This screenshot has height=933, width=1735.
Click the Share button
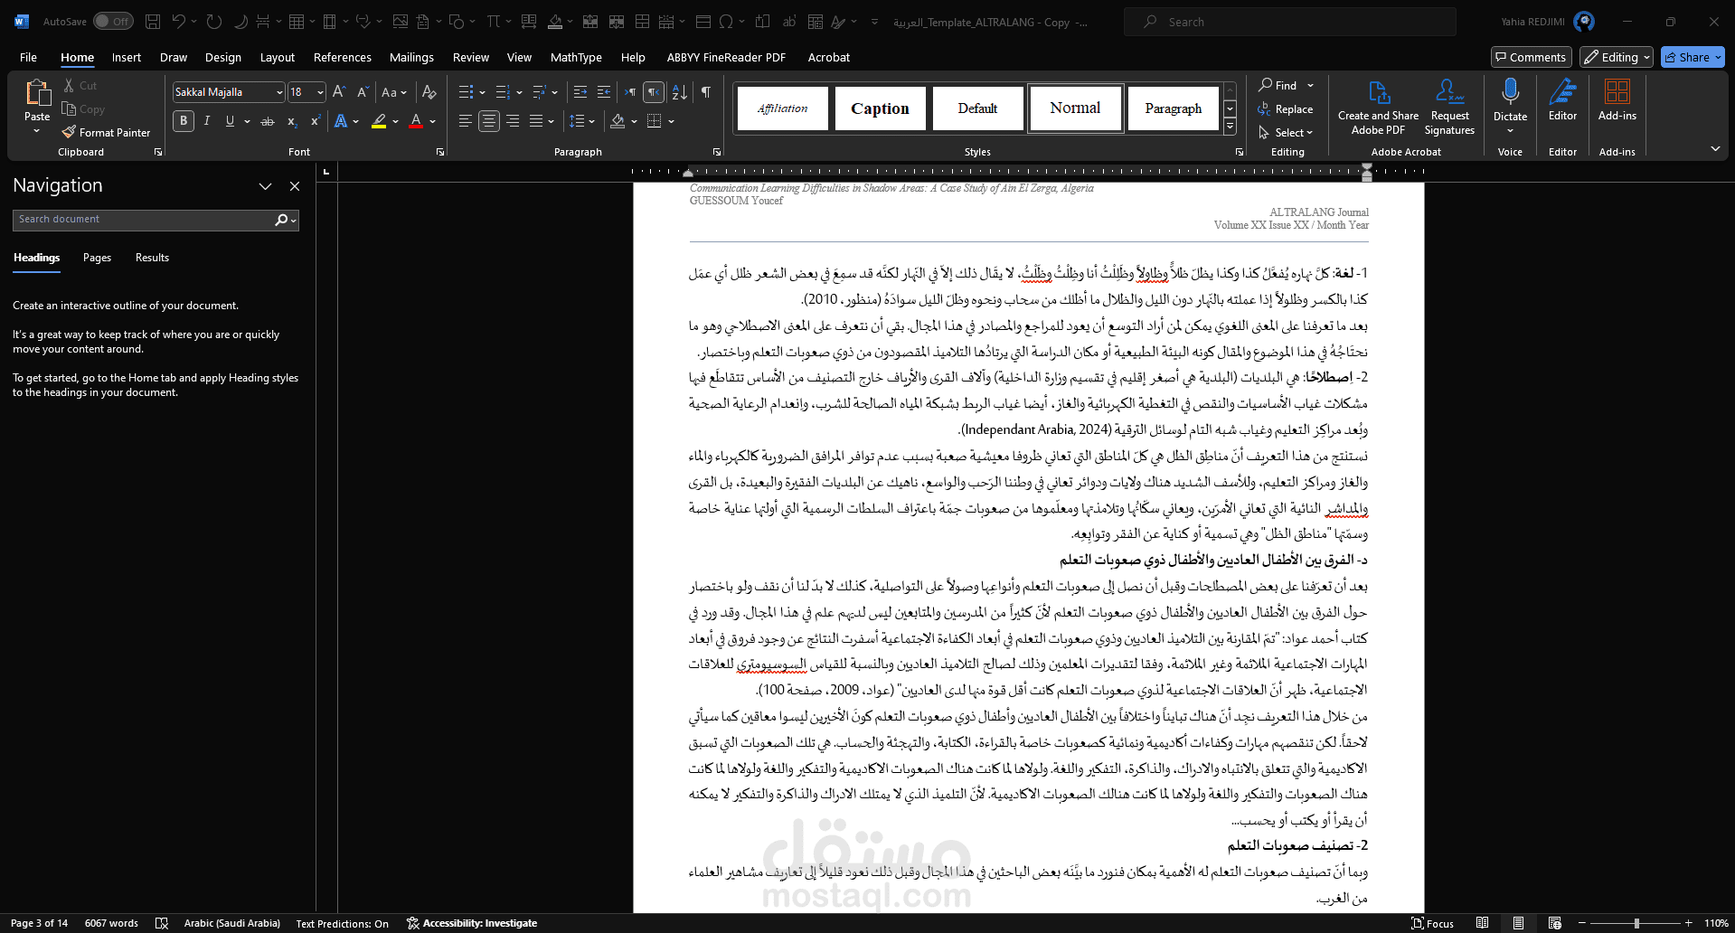click(1693, 57)
